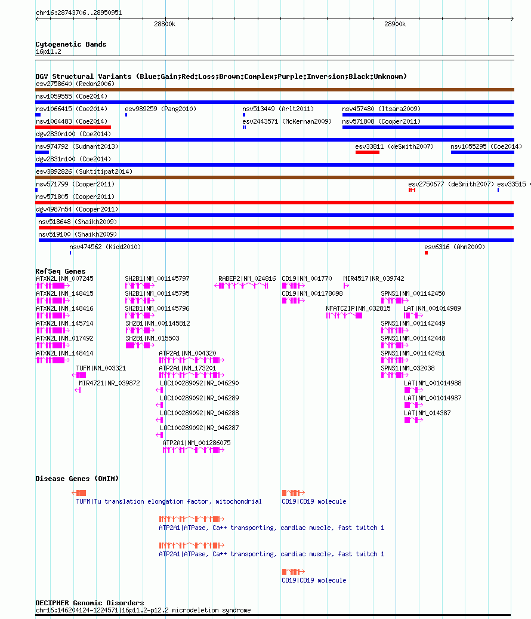
Task: Select gene glyph under SH2B1|NM_015503
Action: click(x=140, y=345)
